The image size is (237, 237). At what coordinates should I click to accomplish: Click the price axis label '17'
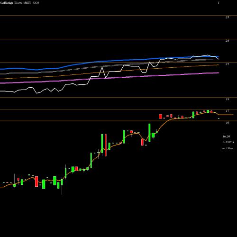point(227,111)
